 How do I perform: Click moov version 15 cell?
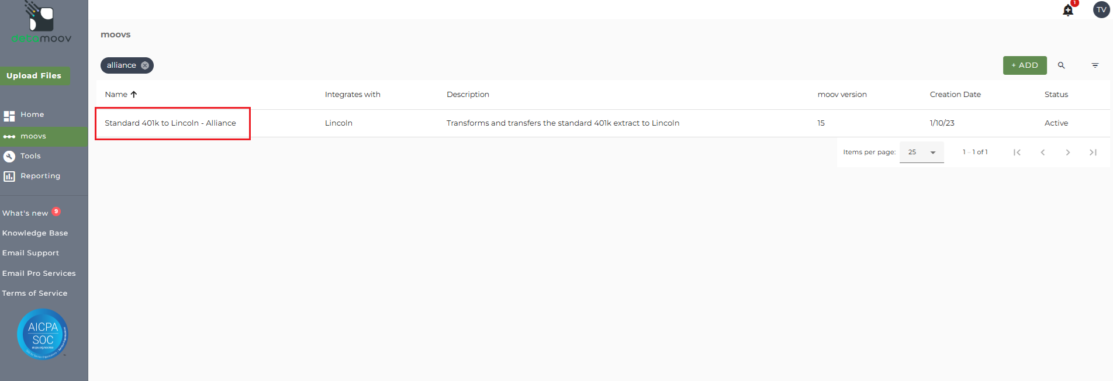click(821, 123)
